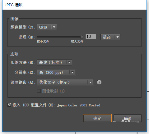Image resolution: width=149 pixels, height=134 pixels.
Task: Click the 品质 value field showing 10
Action: [91, 37]
